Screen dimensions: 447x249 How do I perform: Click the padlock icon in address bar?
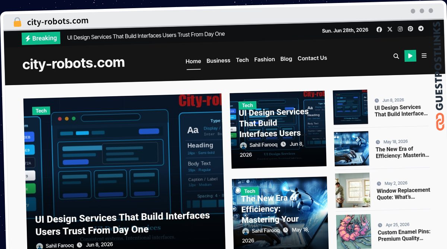click(x=18, y=22)
